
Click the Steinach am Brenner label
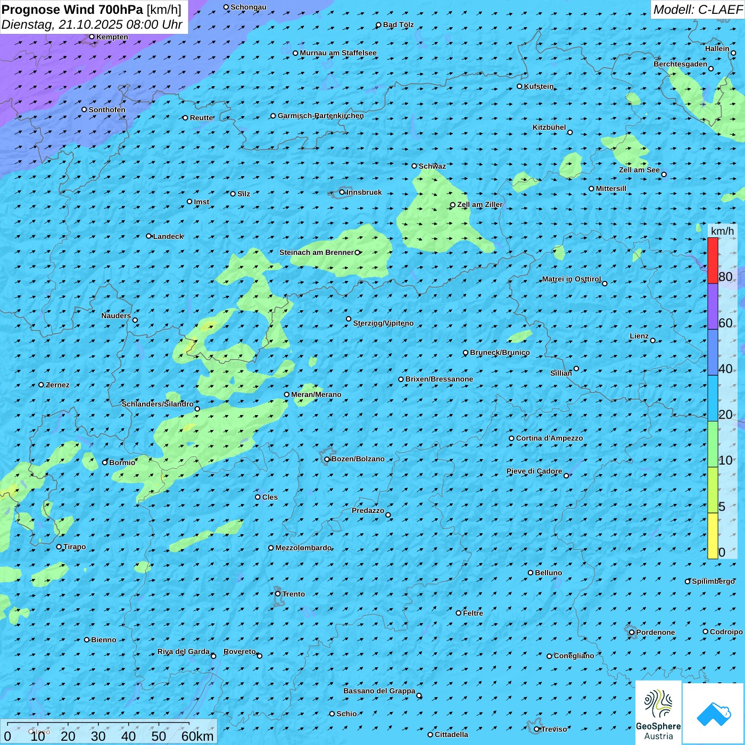click(x=317, y=252)
